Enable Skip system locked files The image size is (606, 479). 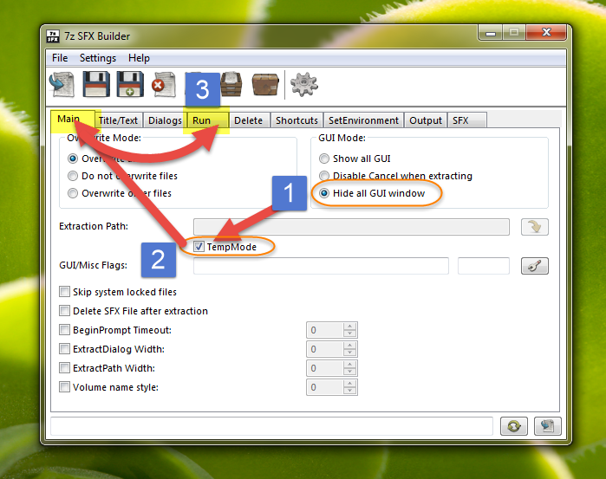(x=64, y=291)
